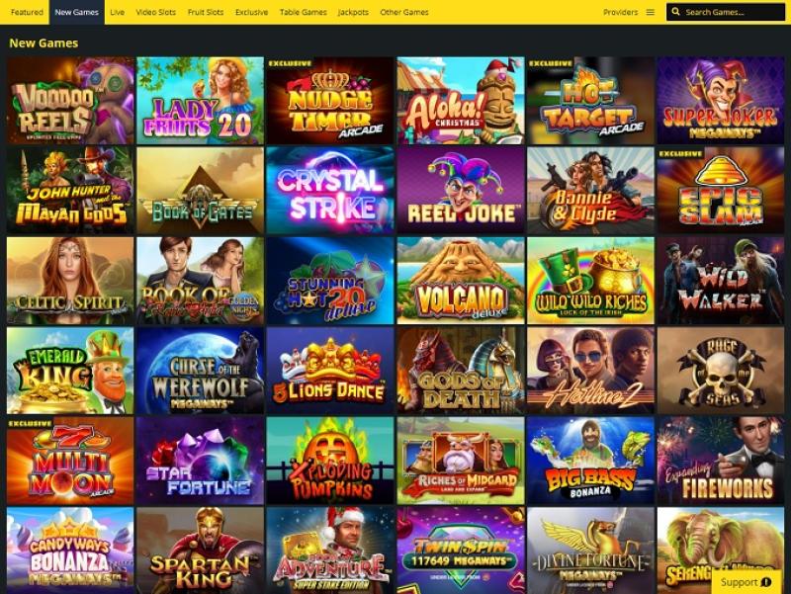Click the Search Games input field
The image size is (791, 594).
coord(726,12)
